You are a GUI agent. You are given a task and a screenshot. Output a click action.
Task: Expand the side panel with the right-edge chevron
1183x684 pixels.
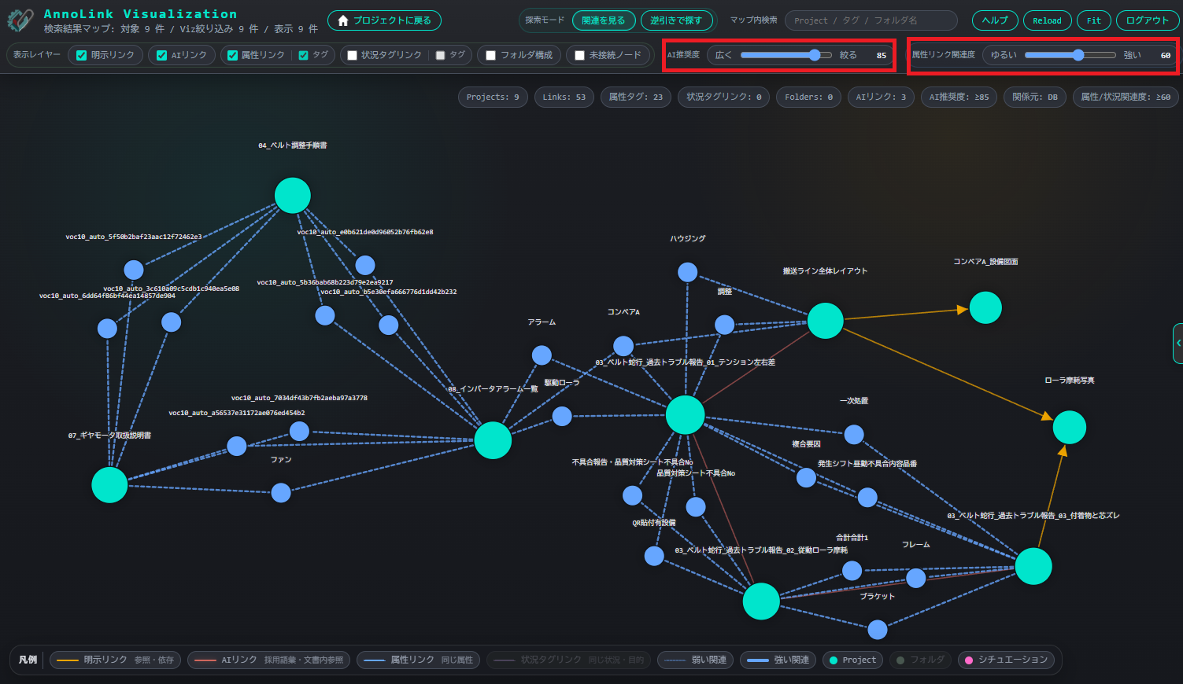[1178, 343]
